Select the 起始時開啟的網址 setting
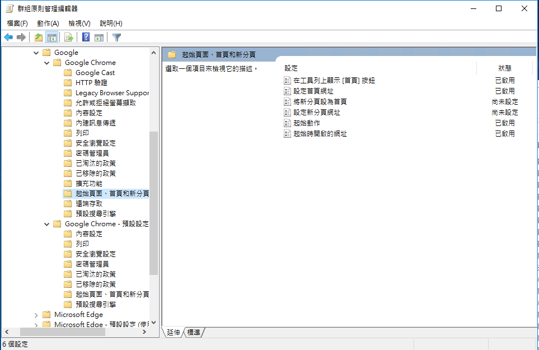The height and width of the screenshot is (350, 539). (x=320, y=134)
